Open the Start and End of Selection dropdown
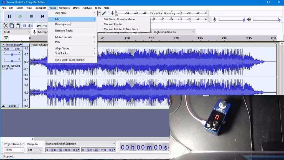Image resolution: width=284 pixels, height=160 pixels. tap(80, 144)
